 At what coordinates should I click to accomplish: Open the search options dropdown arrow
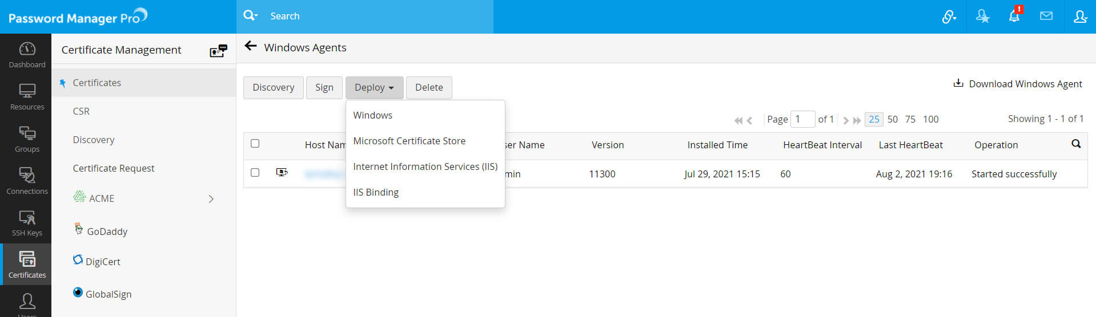(x=251, y=16)
